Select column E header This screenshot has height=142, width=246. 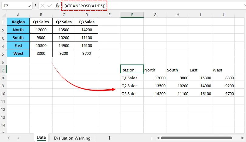(x=109, y=15)
